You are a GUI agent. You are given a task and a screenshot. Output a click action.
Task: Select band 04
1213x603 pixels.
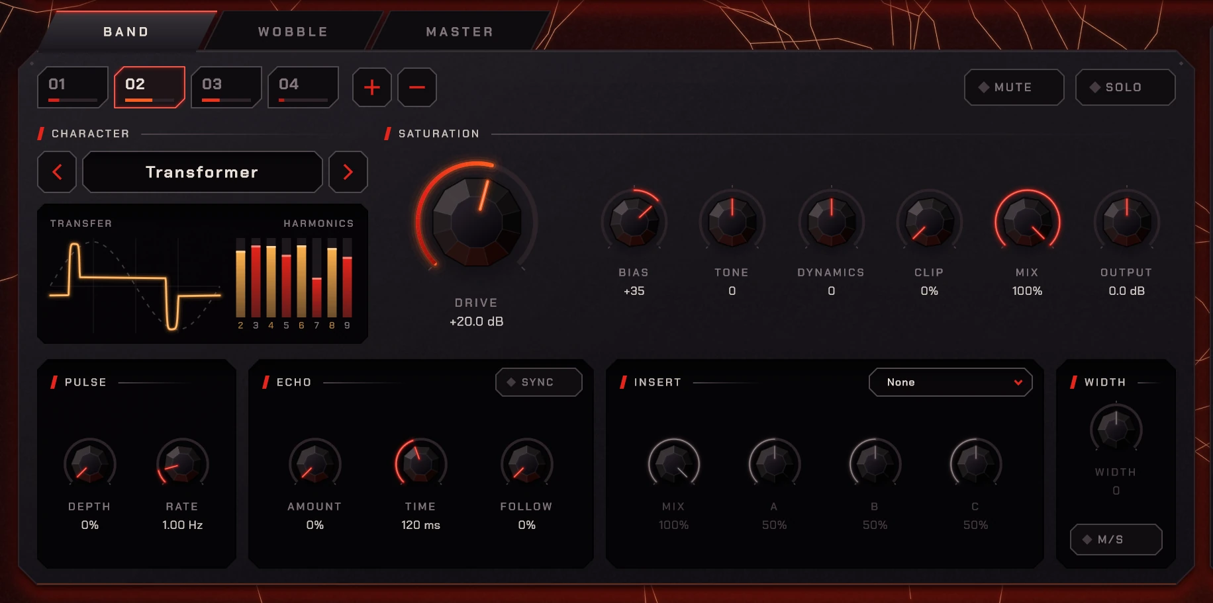pyautogui.click(x=303, y=87)
